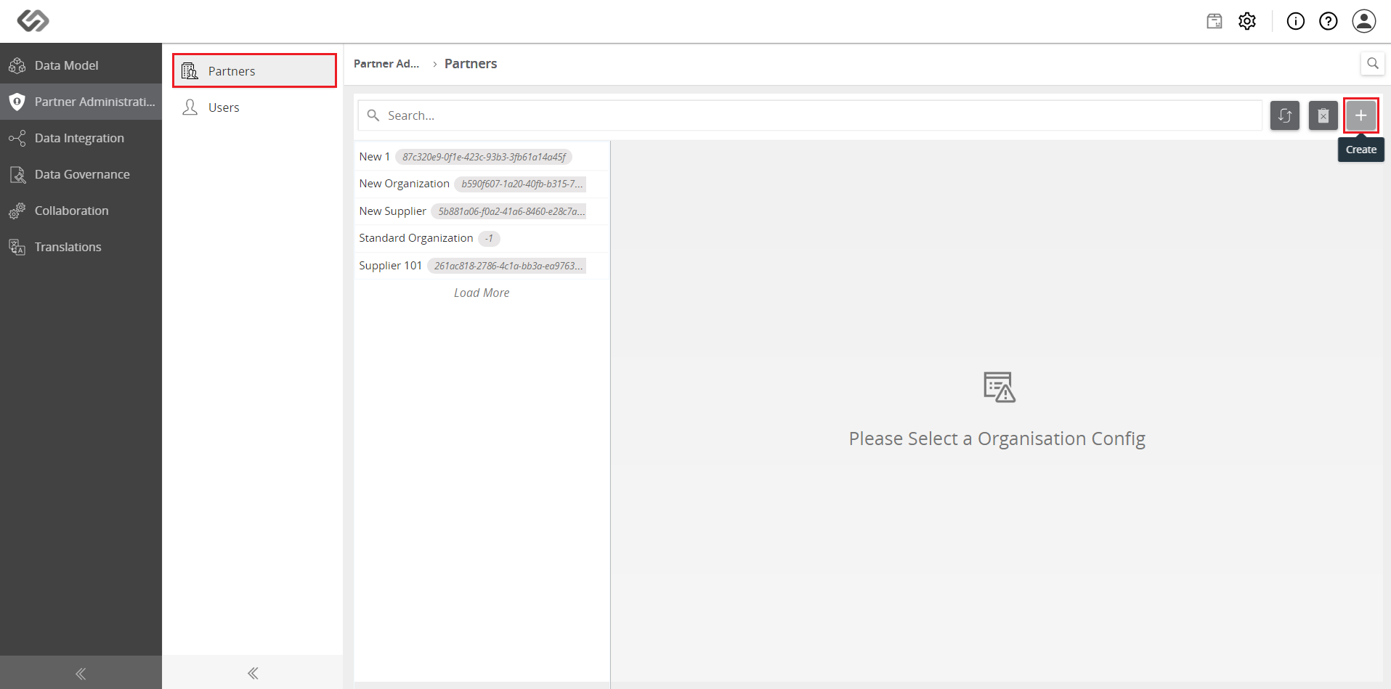Select the New 1 partner row
The height and width of the screenshot is (689, 1391).
pyautogui.click(x=482, y=157)
